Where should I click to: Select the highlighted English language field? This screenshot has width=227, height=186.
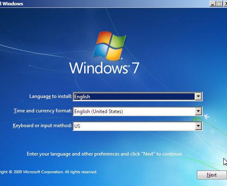pos(134,96)
